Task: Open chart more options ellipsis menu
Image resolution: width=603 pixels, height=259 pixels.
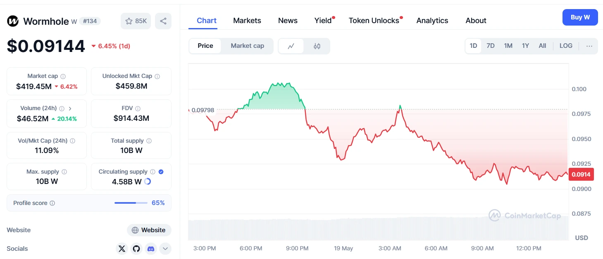Action: pyautogui.click(x=589, y=46)
